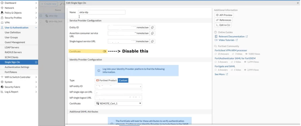Click the Security Fabric icon

(2, 87)
